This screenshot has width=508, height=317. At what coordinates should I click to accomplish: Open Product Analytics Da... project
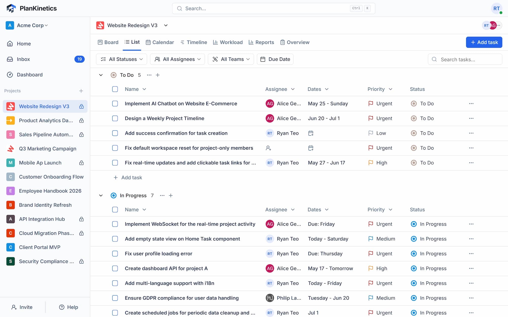coord(45,120)
